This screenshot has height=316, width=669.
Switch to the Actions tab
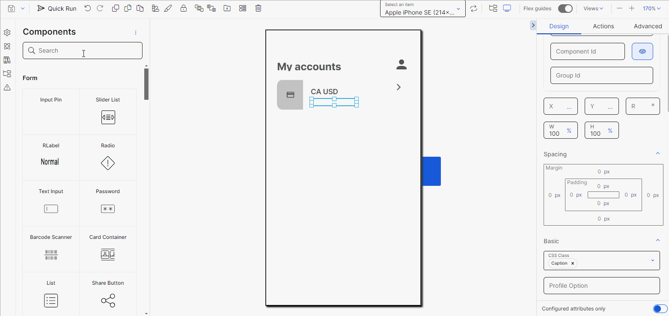tap(603, 26)
